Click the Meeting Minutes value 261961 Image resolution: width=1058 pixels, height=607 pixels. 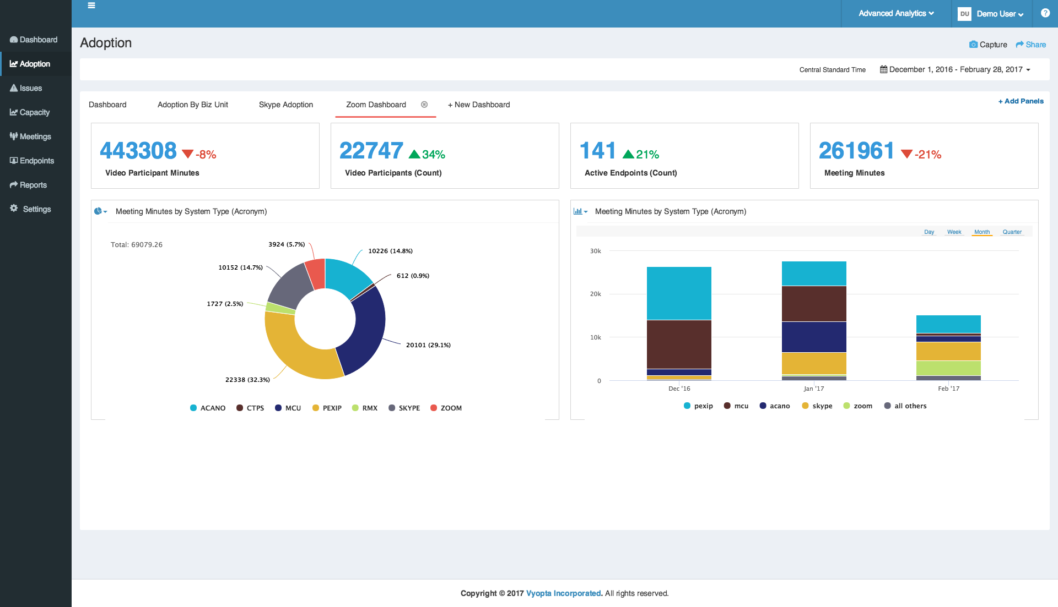tap(856, 151)
